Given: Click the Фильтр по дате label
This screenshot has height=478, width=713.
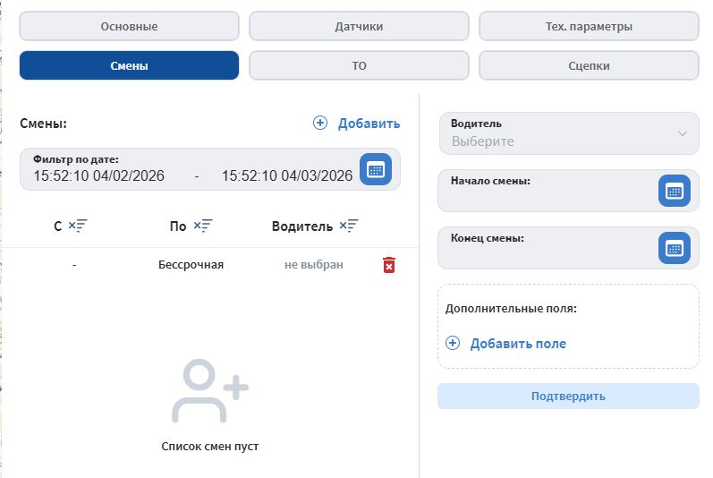Looking at the screenshot, I should click(76, 159).
